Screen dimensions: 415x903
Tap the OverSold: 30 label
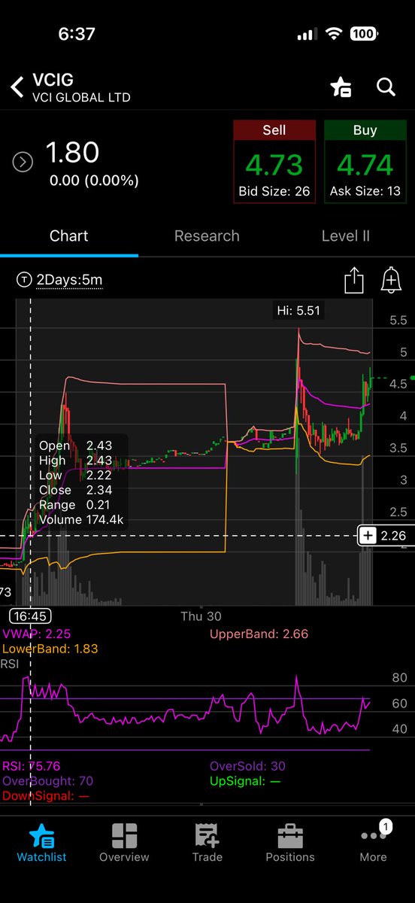(247, 767)
